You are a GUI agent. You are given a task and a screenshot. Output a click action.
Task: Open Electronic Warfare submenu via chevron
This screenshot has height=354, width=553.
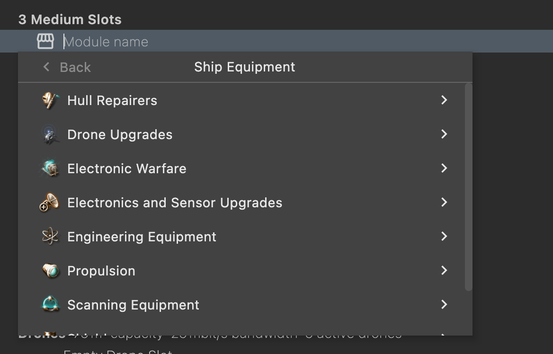pyautogui.click(x=444, y=168)
